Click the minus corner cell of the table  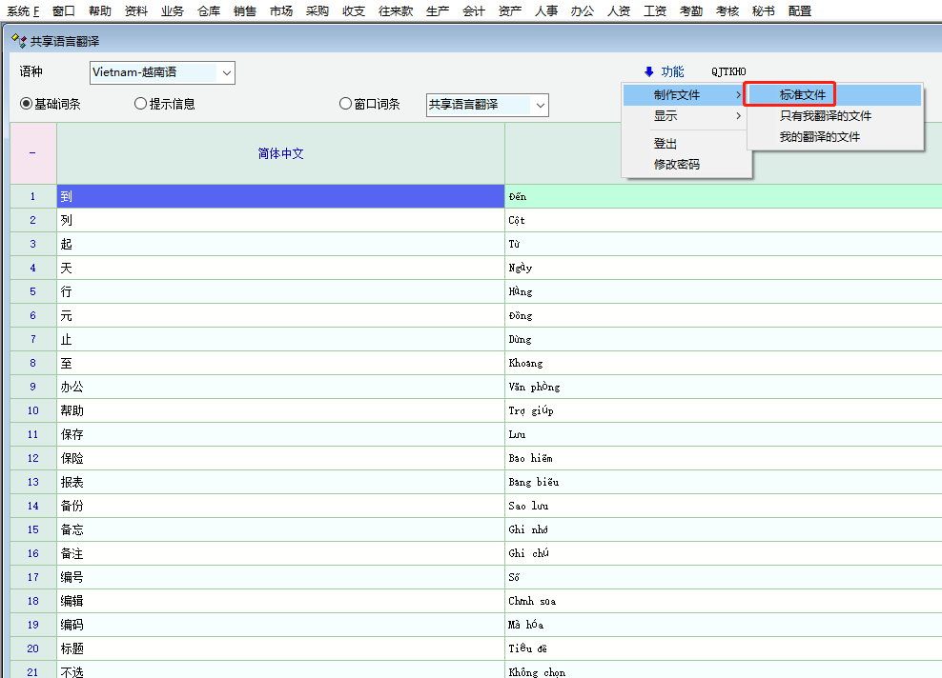point(32,153)
